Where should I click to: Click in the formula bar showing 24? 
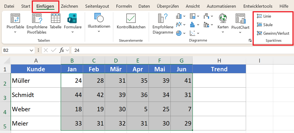[182, 50]
